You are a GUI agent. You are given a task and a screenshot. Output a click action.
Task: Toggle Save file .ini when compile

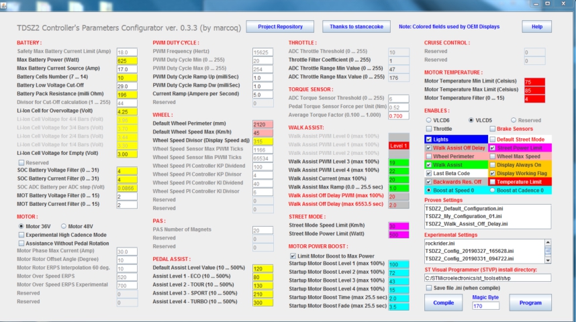coord(429,288)
